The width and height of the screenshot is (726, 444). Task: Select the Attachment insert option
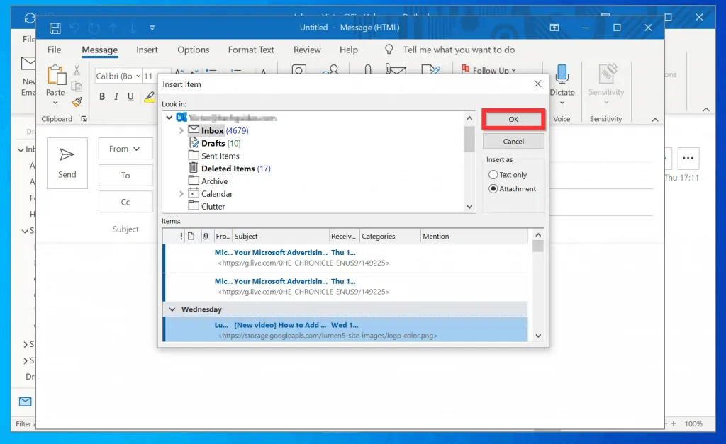494,188
